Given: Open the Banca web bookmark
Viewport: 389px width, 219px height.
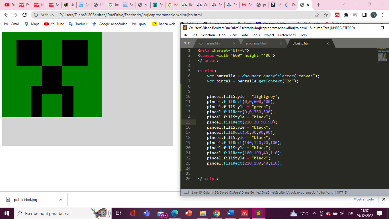Looking at the screenshot, I should 164,24.
